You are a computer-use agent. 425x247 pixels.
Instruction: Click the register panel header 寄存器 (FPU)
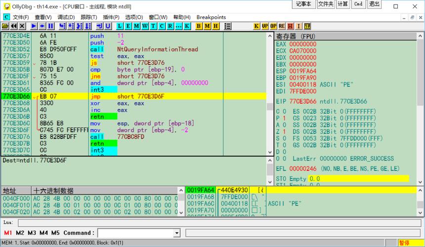(x=295, y=36)
